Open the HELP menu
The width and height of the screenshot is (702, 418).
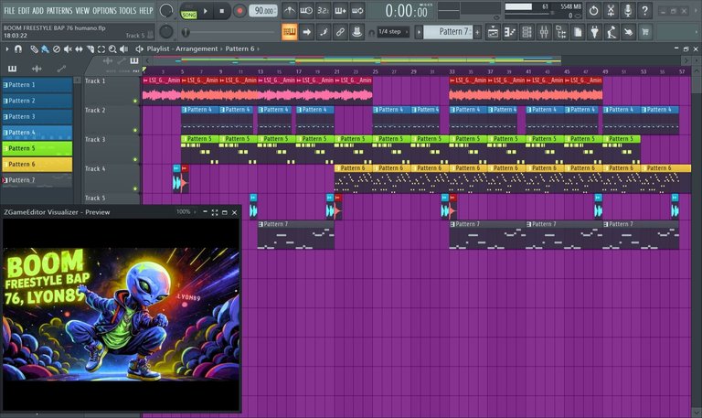[x=146, y=10]
